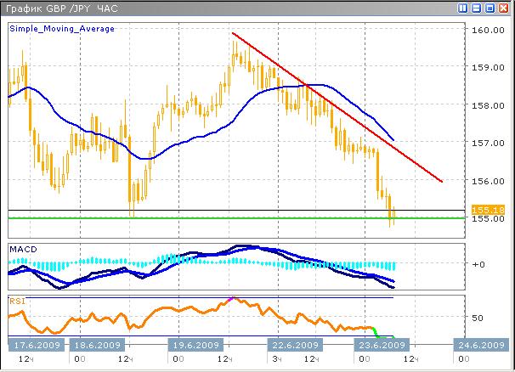The width and height of the screenshot is (515, 372).
Task: Select the red descending trendline
Action: click(x=340, y=109)
